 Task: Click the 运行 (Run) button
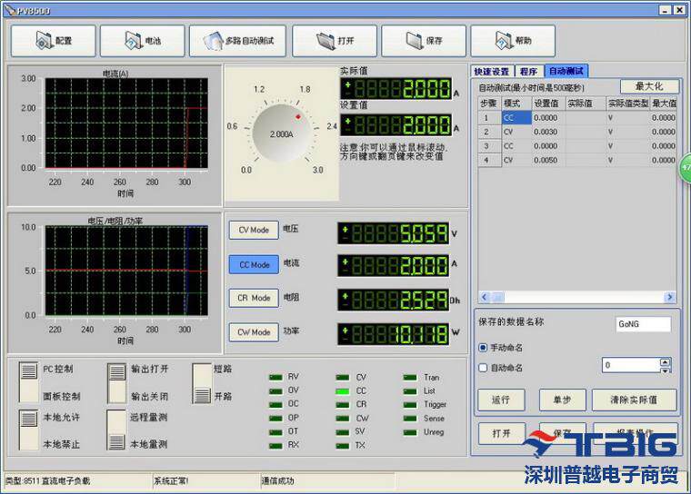[501, 400]
